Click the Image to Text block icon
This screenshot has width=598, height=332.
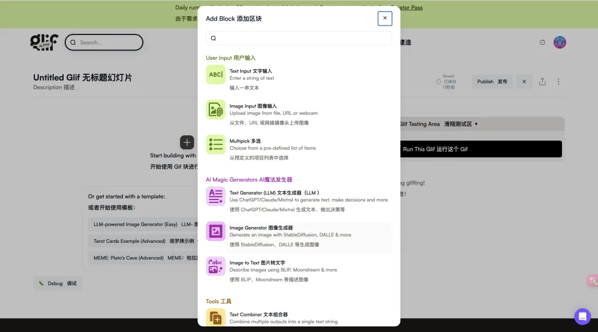(x=215, y=266)
